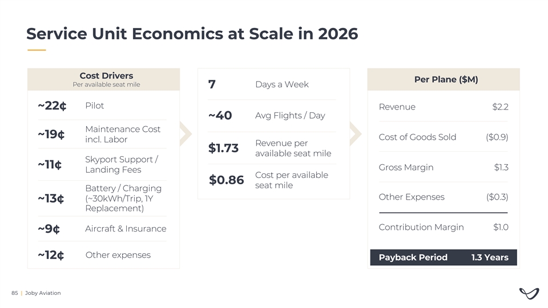Click the ~22¢ Pilot cost figure
548x308 pixels.
(53, 107)
